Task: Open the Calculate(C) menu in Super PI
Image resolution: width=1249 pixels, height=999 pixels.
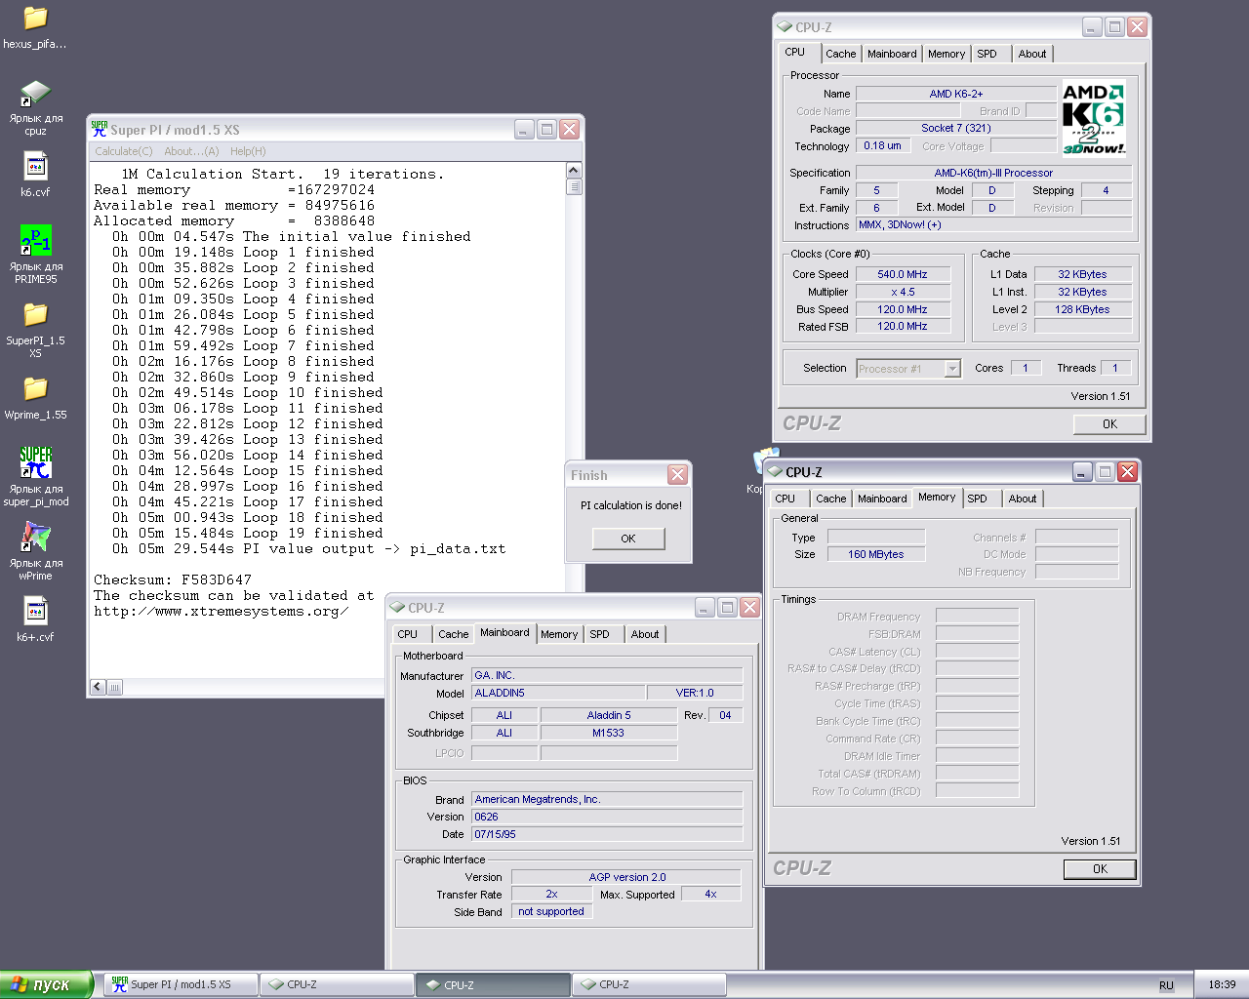Action: pos(124,151)
